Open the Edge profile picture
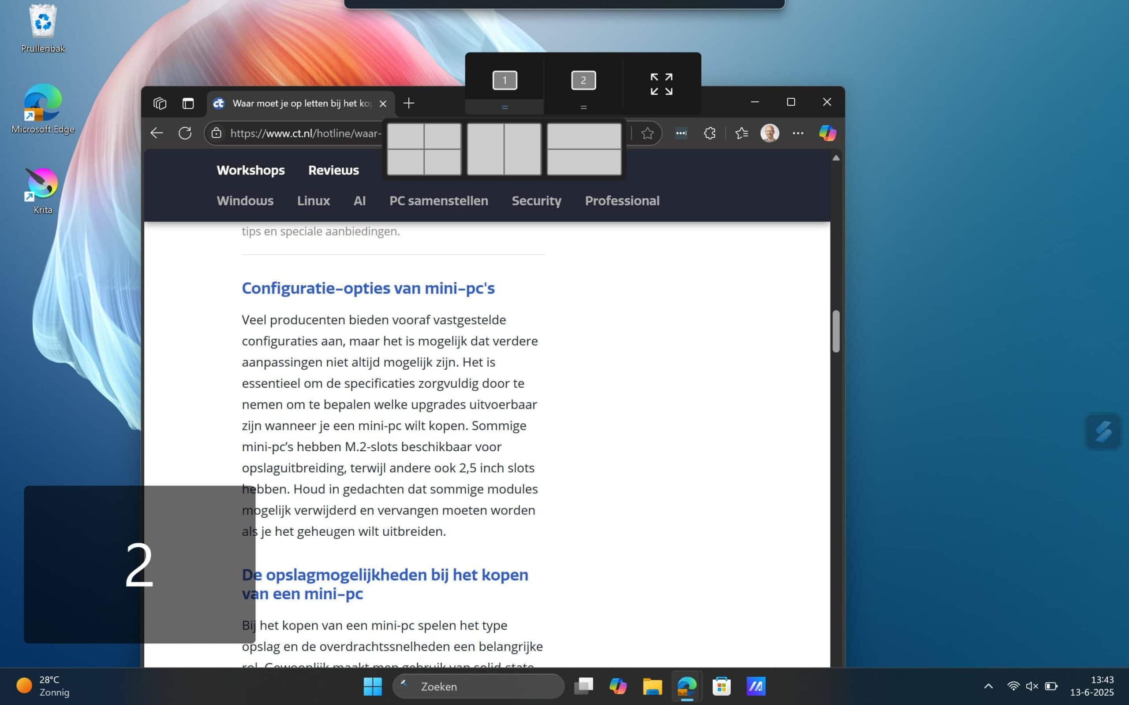 (769, 134)
